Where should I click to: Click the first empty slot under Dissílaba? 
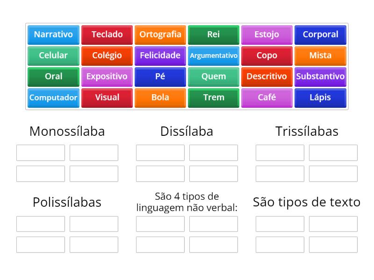160,153
